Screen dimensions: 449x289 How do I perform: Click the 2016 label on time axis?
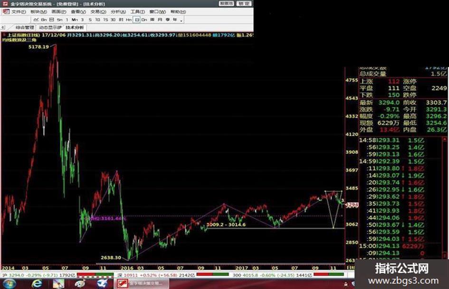coord(126,268)
